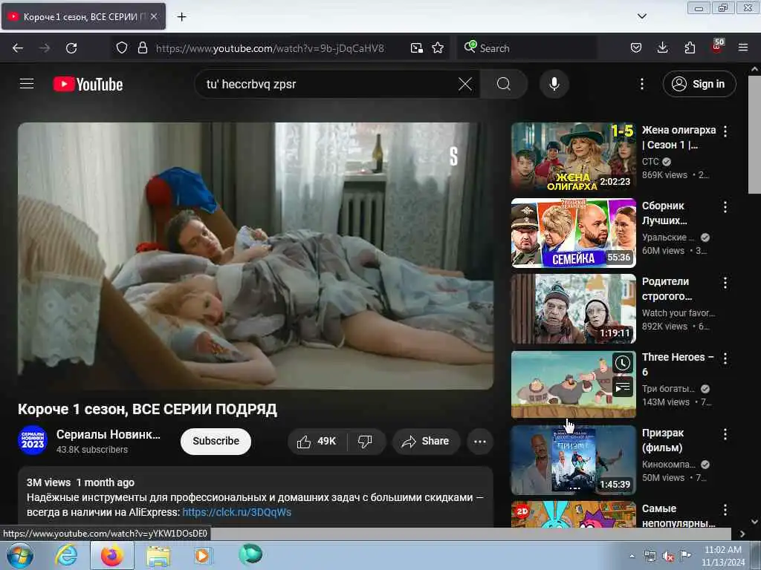This screenshot has width=761, height=570.
Task: Open options for Жена олигарха video
Action: point(725,131)
